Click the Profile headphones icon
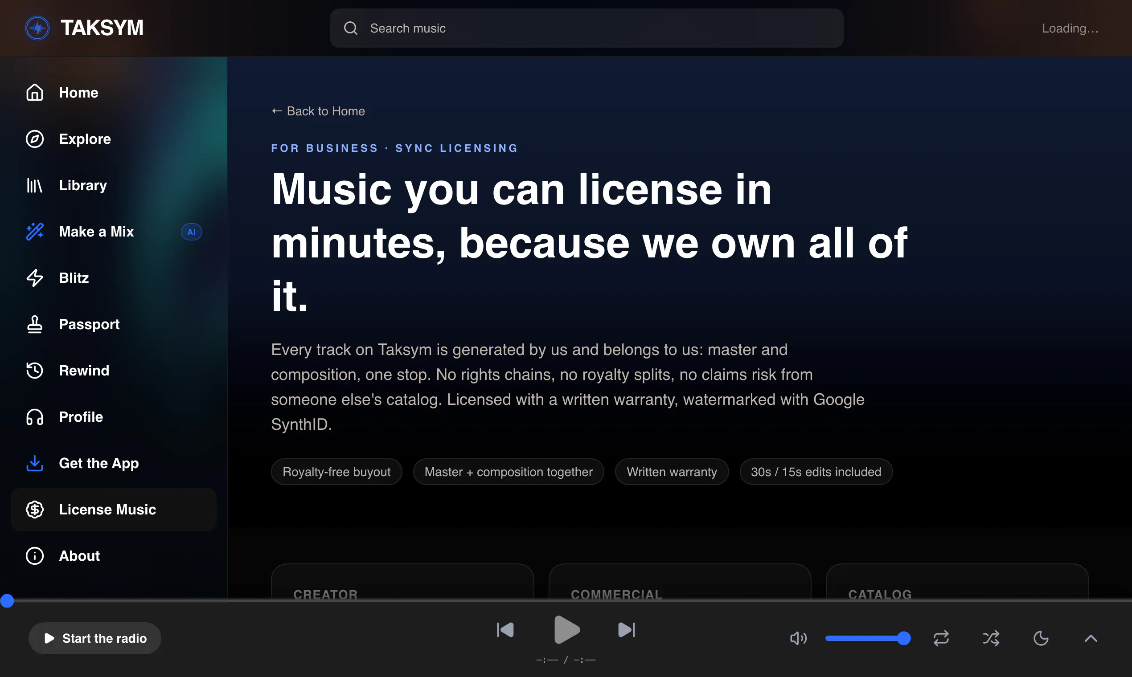 click(35, 417)
